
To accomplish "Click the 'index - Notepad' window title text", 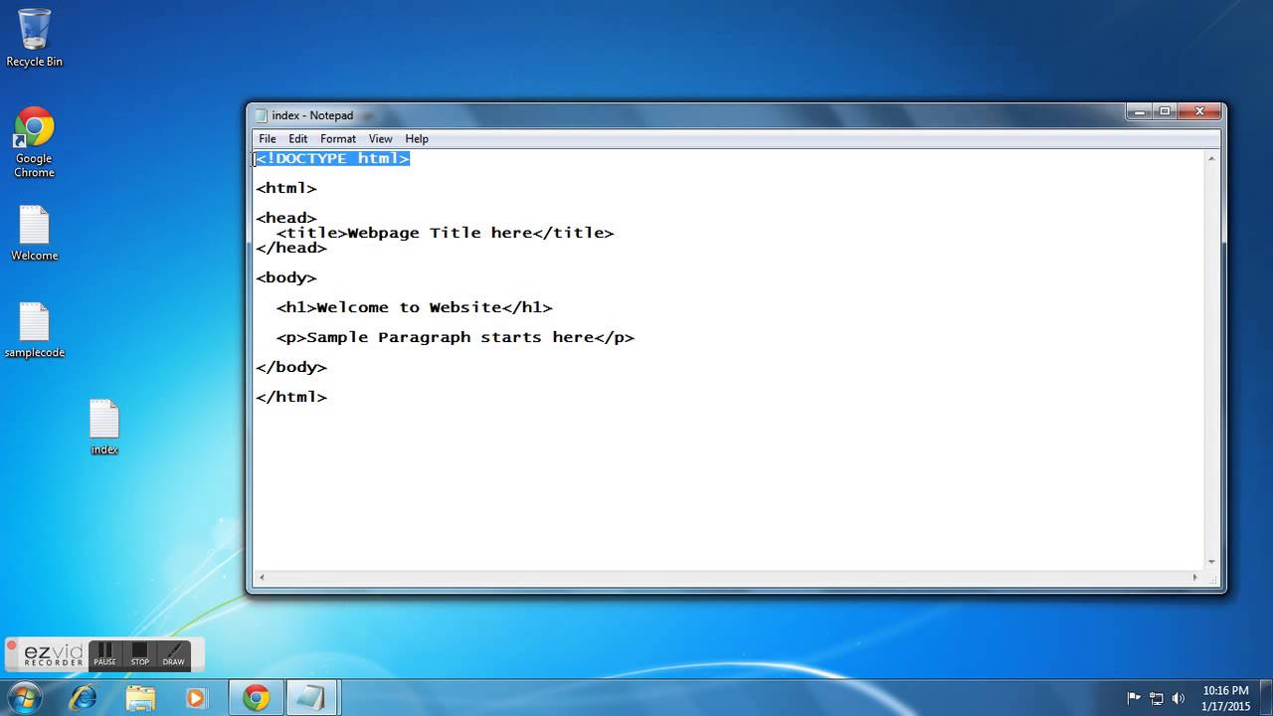I will pos(312,115).
